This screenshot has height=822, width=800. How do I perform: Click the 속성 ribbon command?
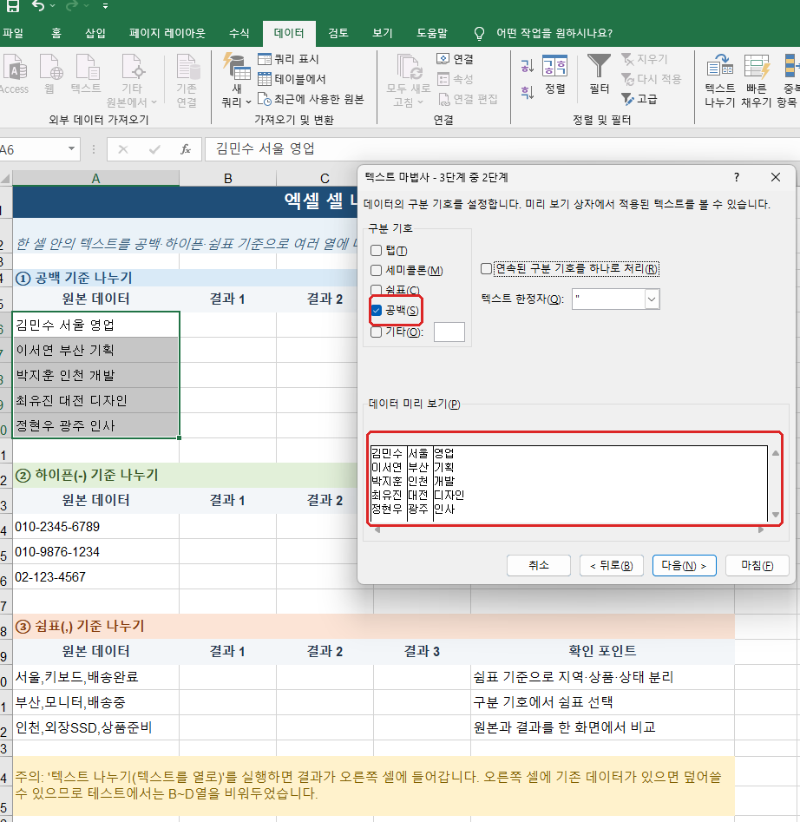(x=456, y=79)
